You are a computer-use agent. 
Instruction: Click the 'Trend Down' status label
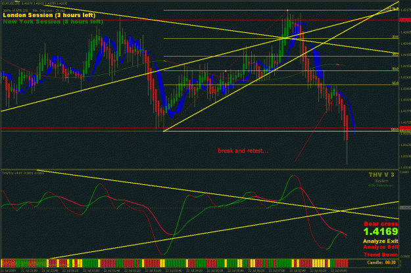tap(381, 255)
